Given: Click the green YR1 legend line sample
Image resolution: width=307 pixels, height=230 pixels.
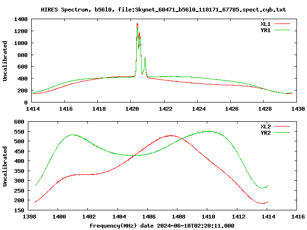Looking at the screenshot, I should [282, 30].
